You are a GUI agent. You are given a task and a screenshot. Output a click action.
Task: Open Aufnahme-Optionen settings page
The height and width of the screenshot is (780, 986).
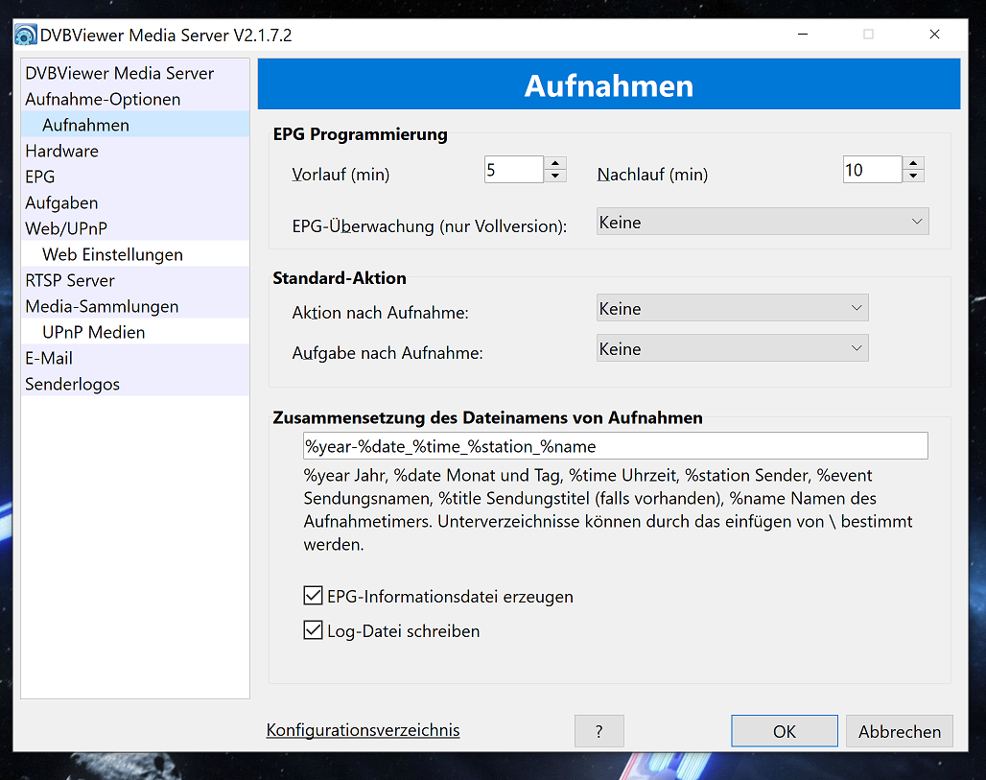pyautogui.click(x=135, y=99)
